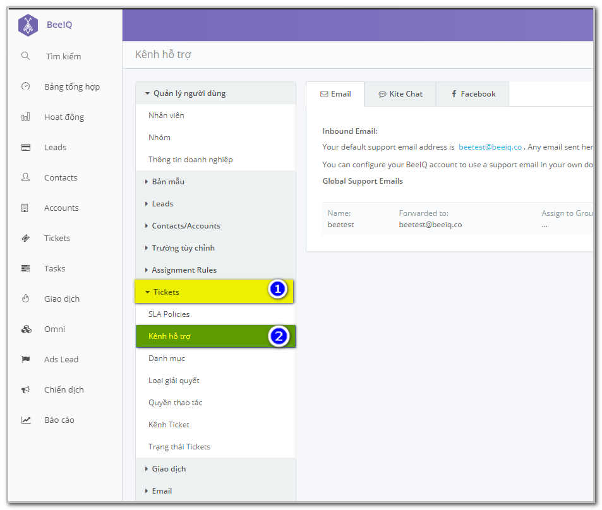
Task: Select Kênh hỗ trợ item
Action: (216, 336)
